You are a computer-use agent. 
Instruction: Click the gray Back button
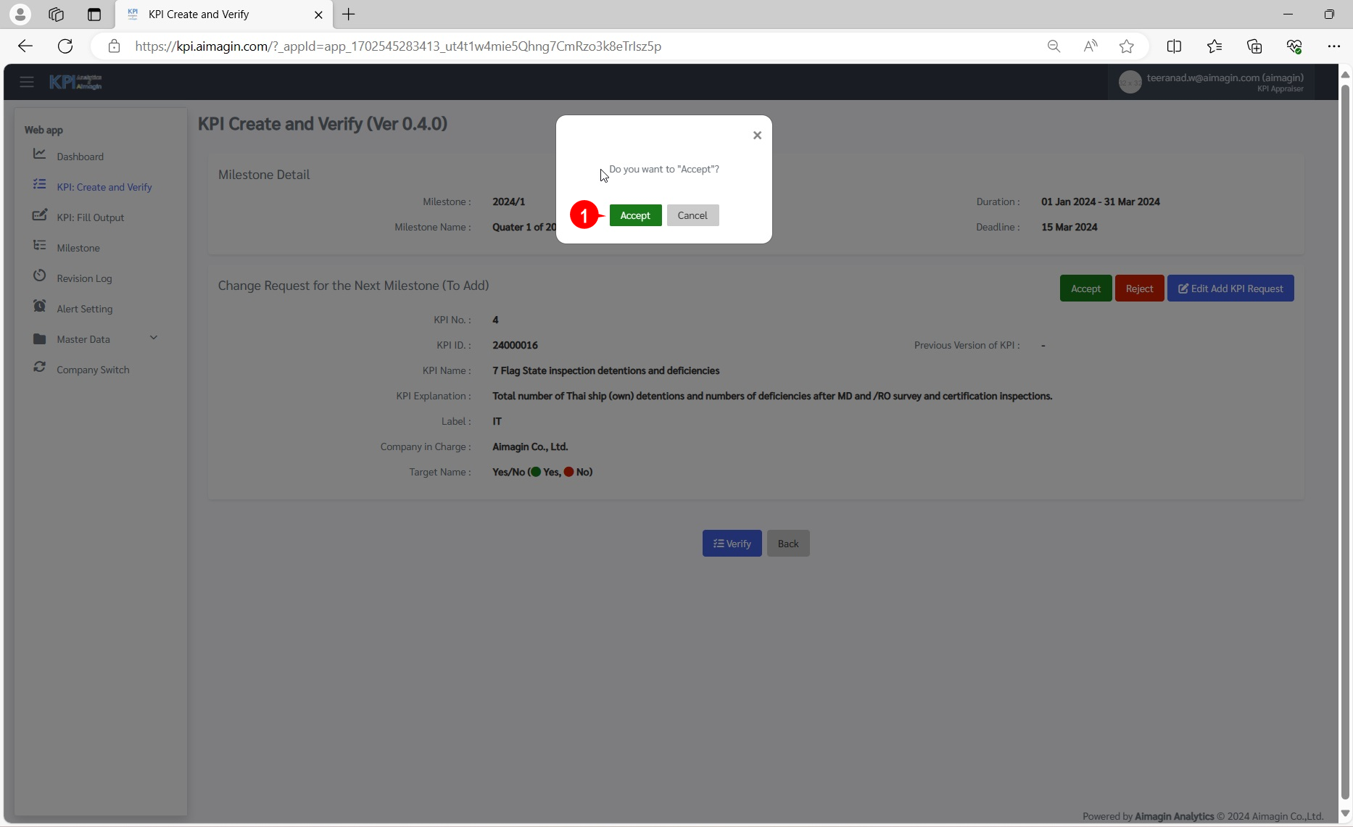click(x=788, y=544)
